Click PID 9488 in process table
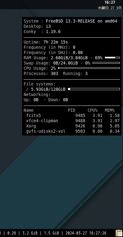The image size is (123, 237). coord(80,121)
